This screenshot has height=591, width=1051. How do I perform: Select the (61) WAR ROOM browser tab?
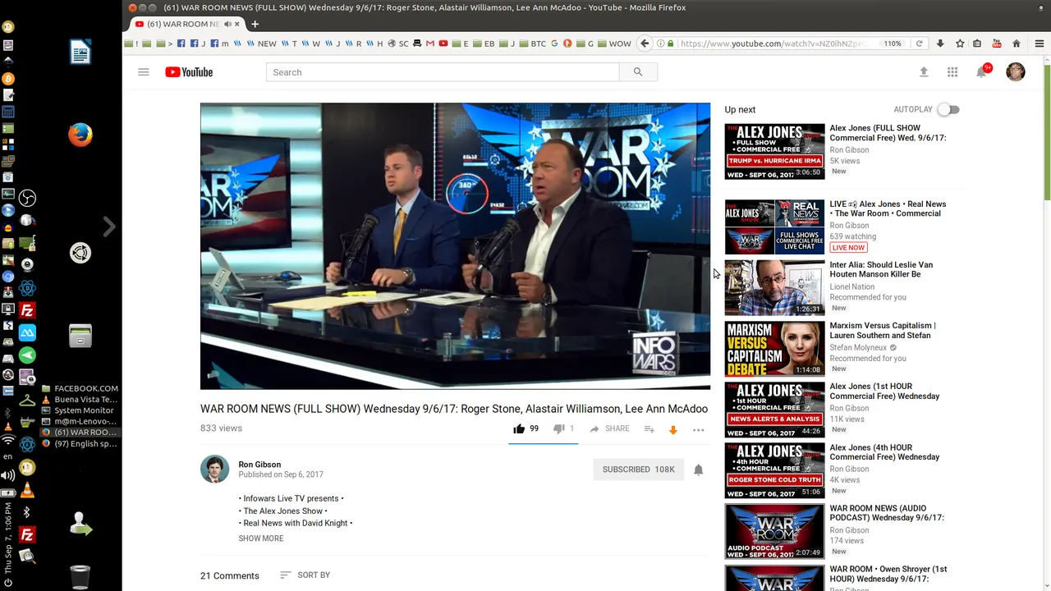click(187, 24)
